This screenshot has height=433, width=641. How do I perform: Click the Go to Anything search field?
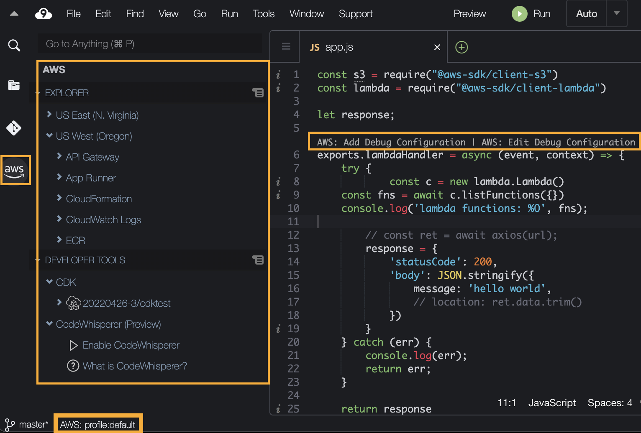(x=149, y=43)
